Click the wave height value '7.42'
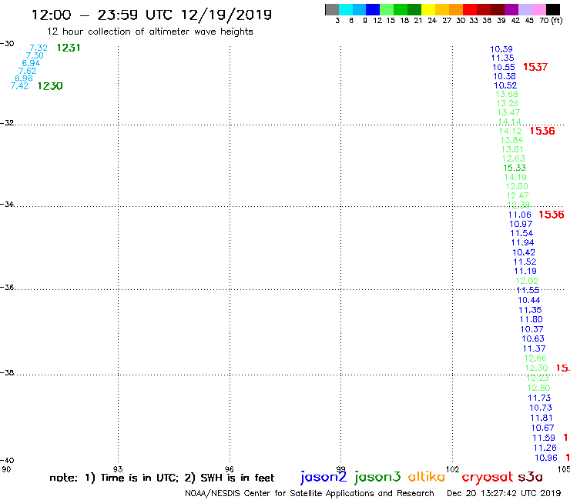The image size is (570, 500). point(19,86)
